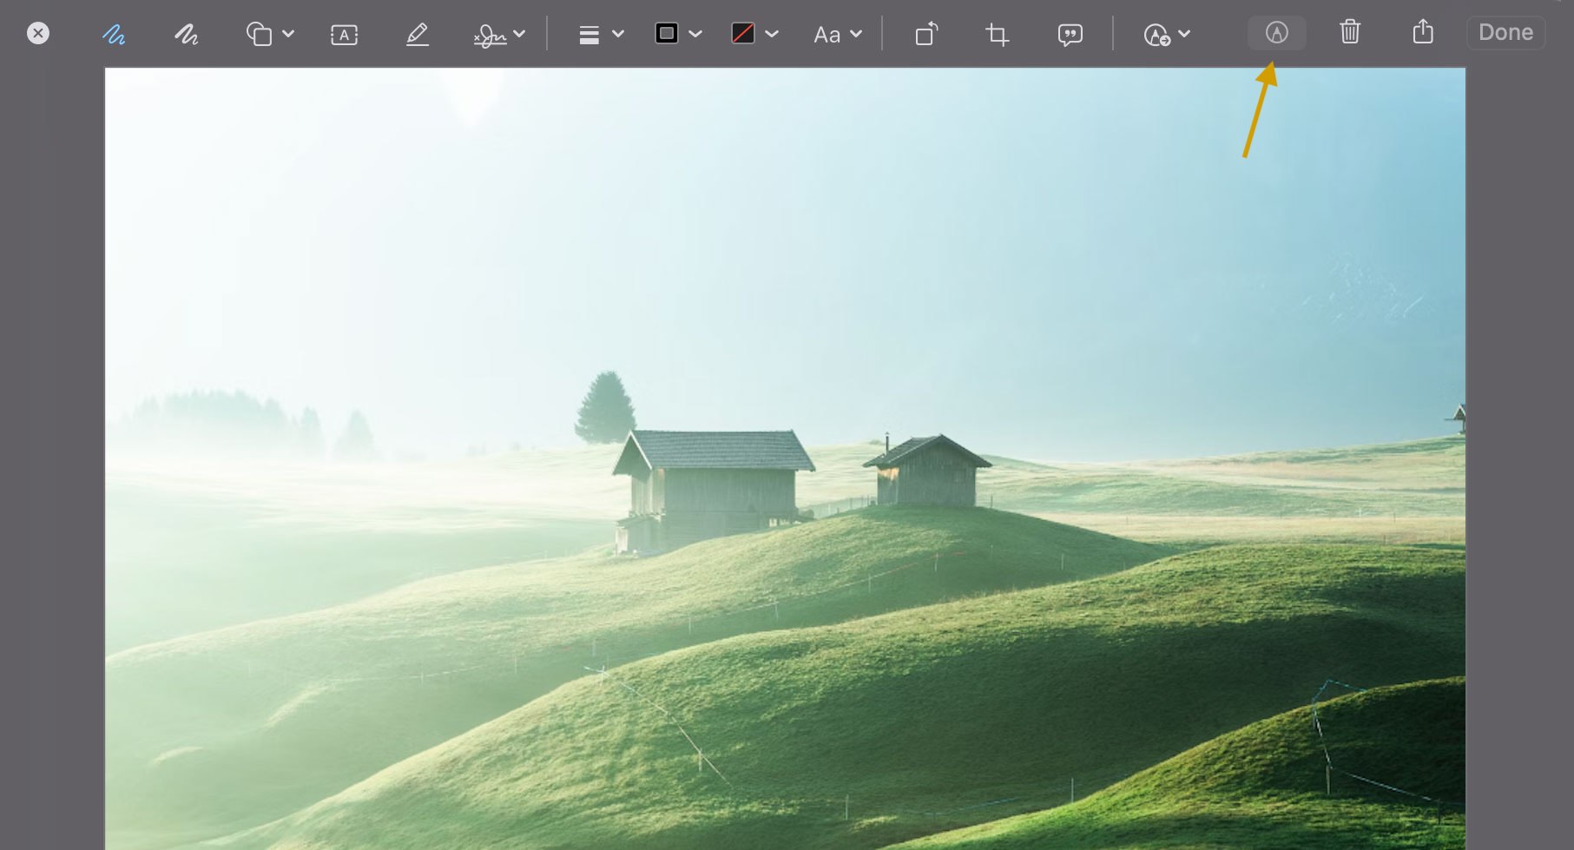This screenshot has width=1574, height=850.
Task: Expand the Shape Style dropdown chevron
Action: [618, 34]
